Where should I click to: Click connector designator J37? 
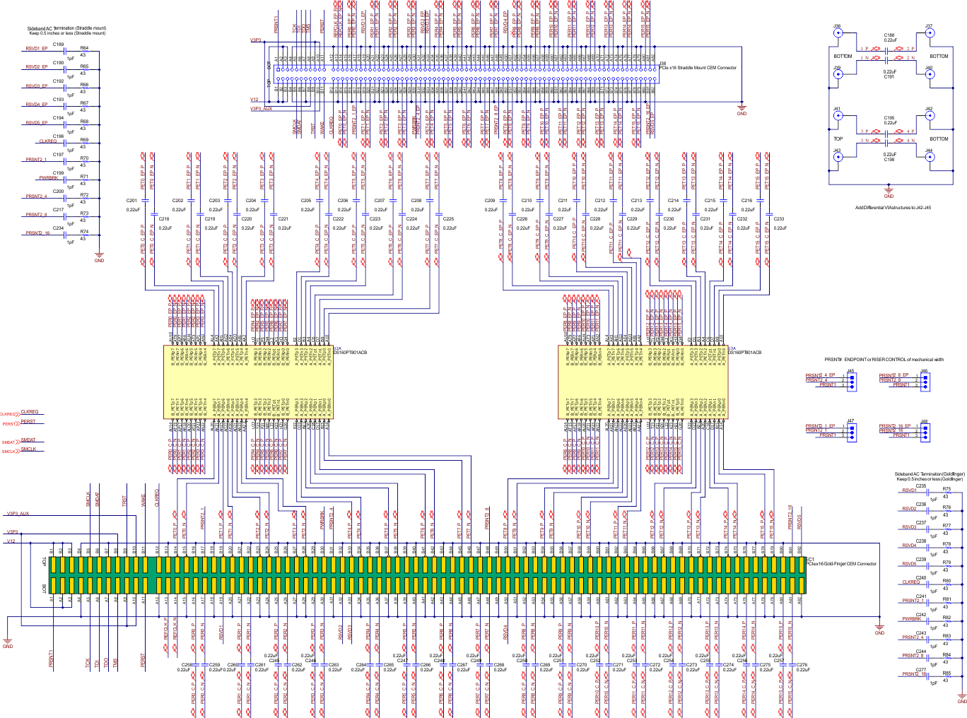929,26
